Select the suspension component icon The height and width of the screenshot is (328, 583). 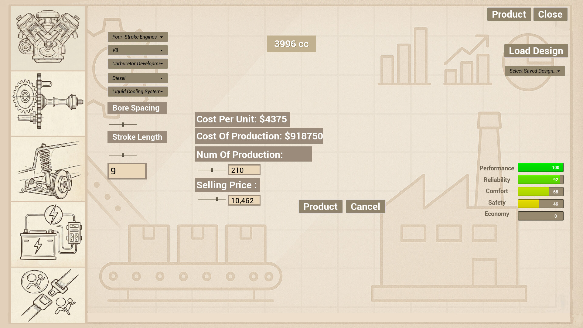pyautogui.click(x=48, y=169)
